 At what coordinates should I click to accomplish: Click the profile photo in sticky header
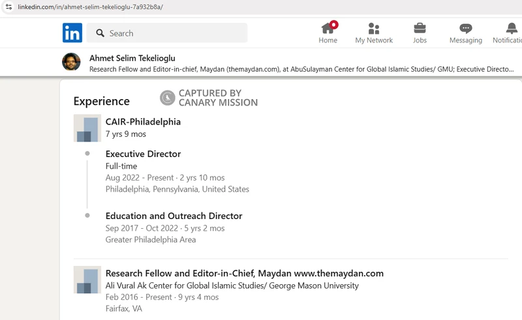(x=71, y=62)
